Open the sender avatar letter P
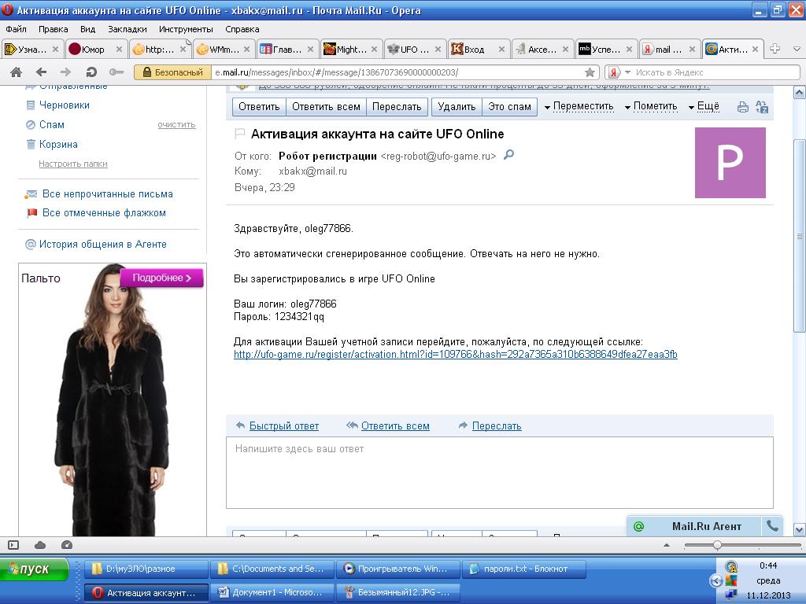Image resolution: width=806 pixels, height=604 pixels. coord(730,162)
